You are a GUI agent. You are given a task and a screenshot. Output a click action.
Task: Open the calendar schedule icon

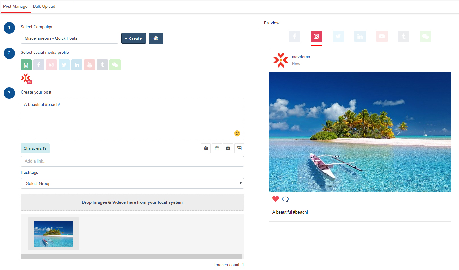217,148
